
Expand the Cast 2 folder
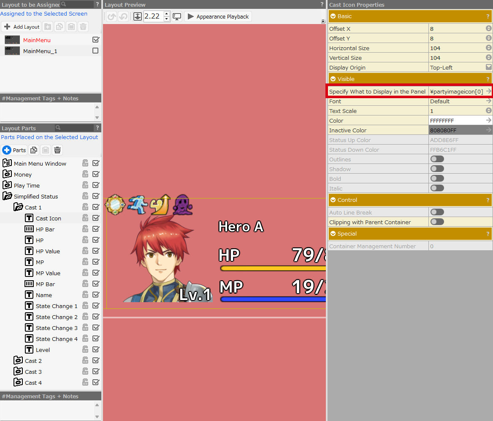(x=18, y=361)
